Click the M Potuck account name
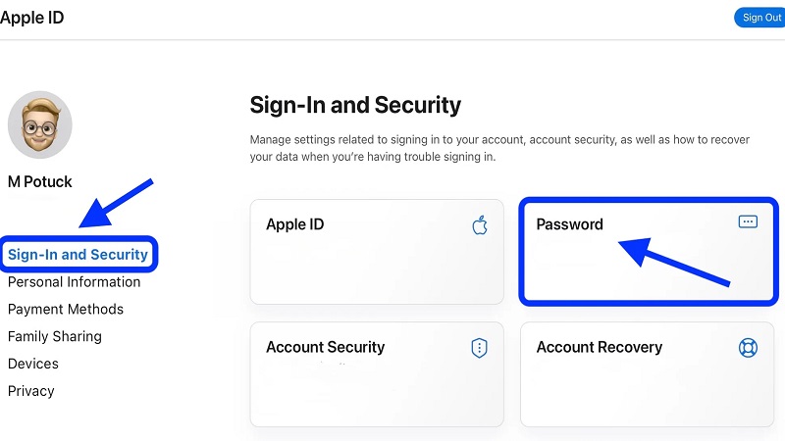785x441 pixels. (40, 181)
